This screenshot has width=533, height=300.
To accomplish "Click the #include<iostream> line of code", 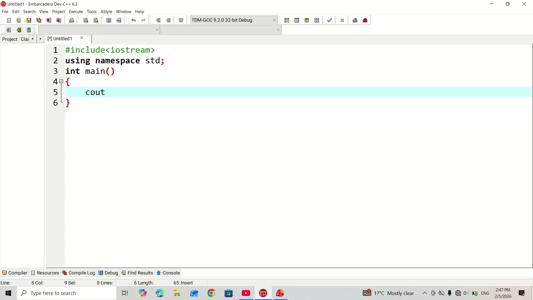I will click(110, 50).
